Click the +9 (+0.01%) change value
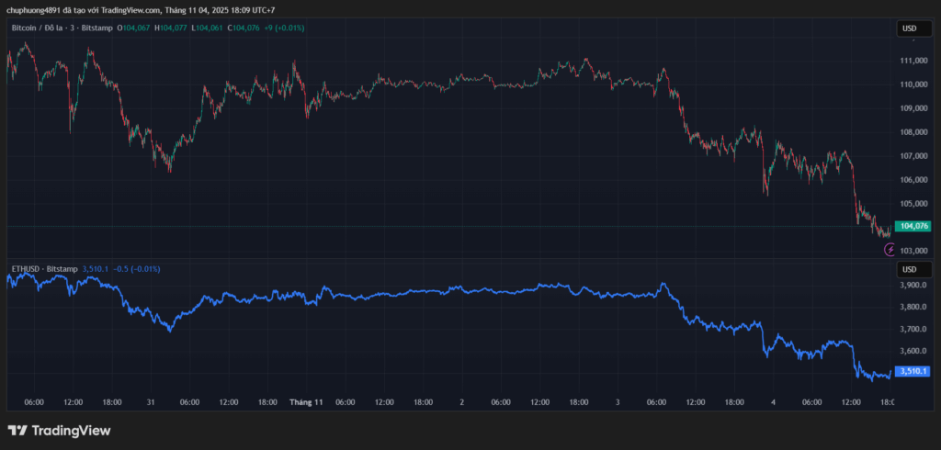The image size is (941, 450). (x=284, y=28)
